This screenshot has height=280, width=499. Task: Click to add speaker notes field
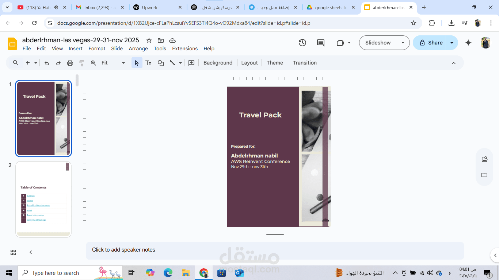pyautogui.click(x=275, y=250)
